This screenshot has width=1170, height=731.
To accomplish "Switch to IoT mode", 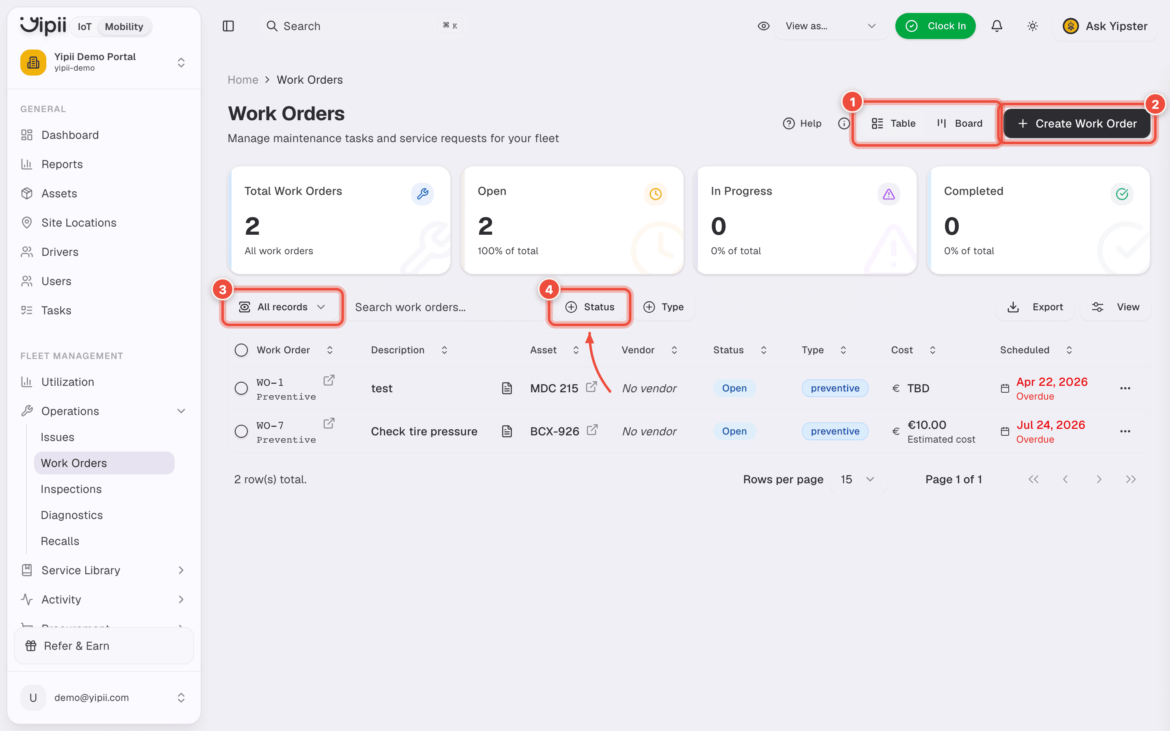I will [x=84, y=26].
